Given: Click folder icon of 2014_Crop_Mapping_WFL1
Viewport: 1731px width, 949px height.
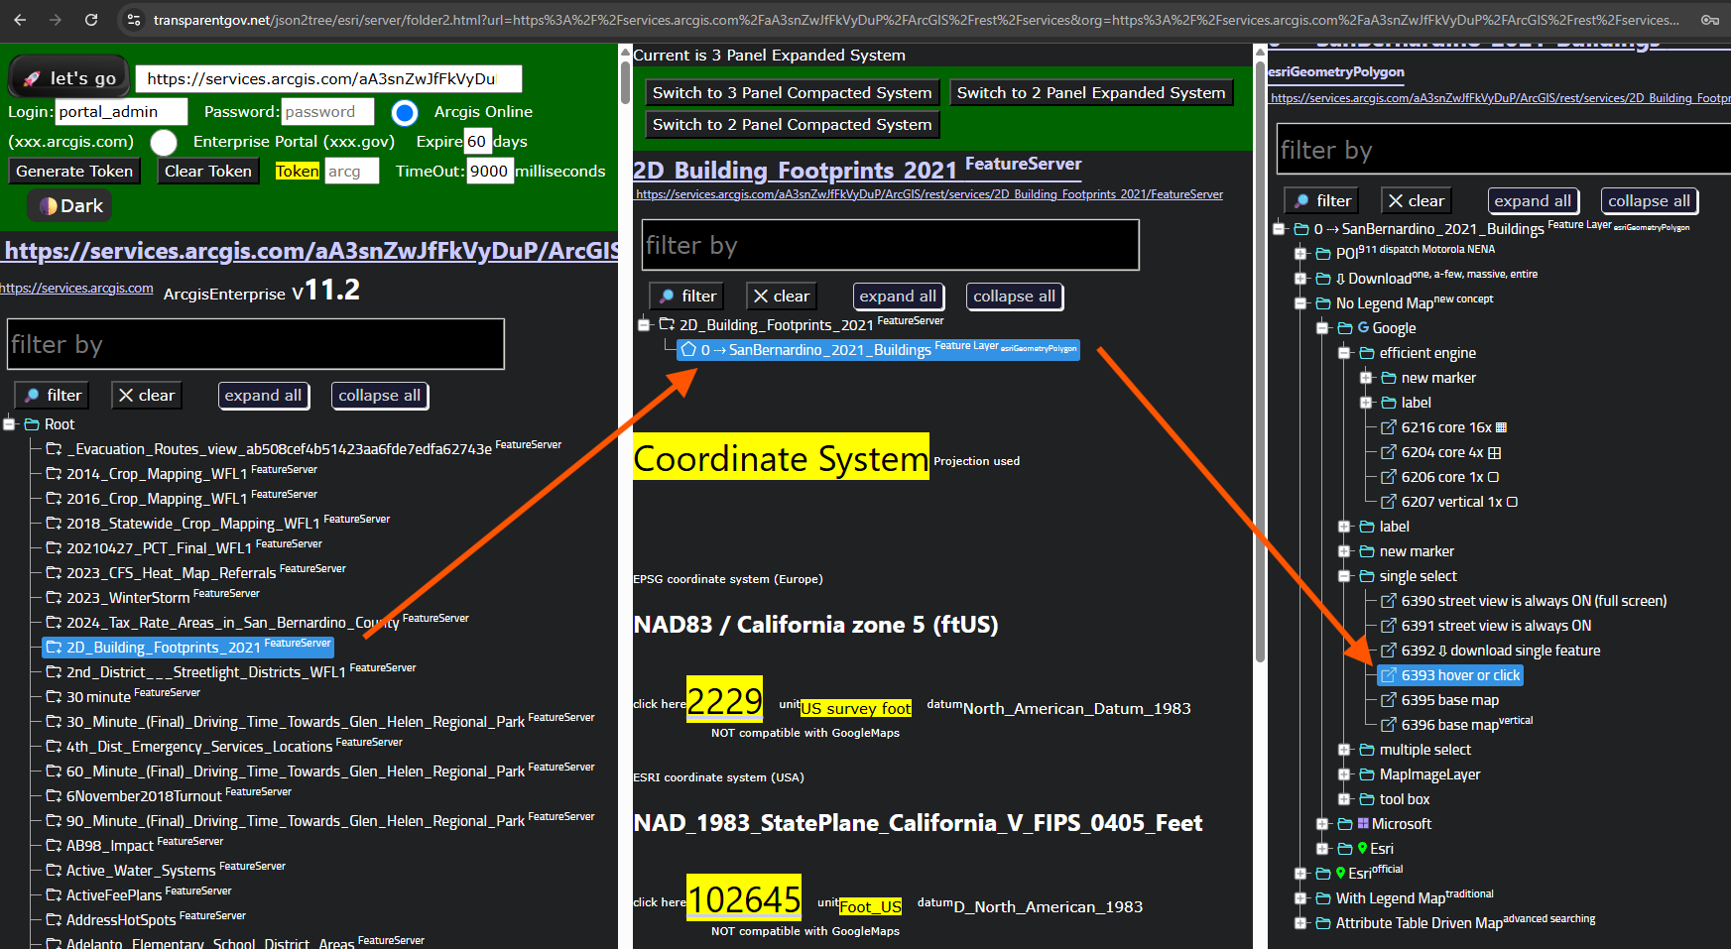Looking at the screenshot, I should click(x=54, y=474).
